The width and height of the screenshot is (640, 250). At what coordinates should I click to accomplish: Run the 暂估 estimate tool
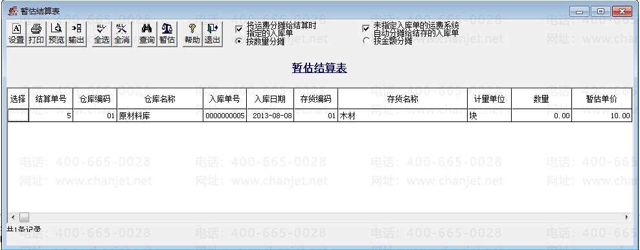tap(167, 34)
